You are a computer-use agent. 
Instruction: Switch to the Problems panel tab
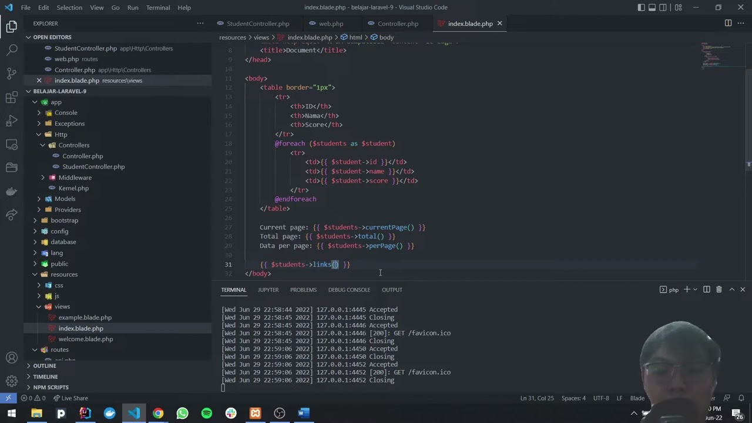(x=303, y=290)
